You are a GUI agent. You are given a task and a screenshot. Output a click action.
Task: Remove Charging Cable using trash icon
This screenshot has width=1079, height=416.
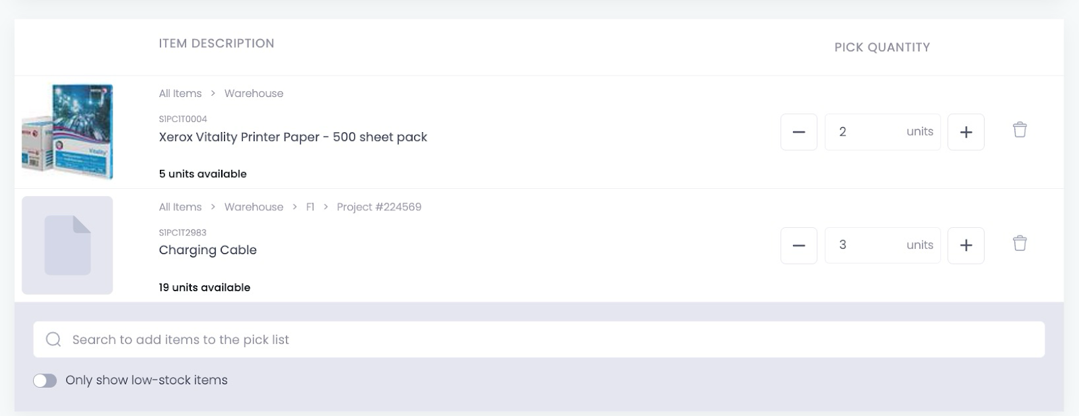click(1020, 243)
